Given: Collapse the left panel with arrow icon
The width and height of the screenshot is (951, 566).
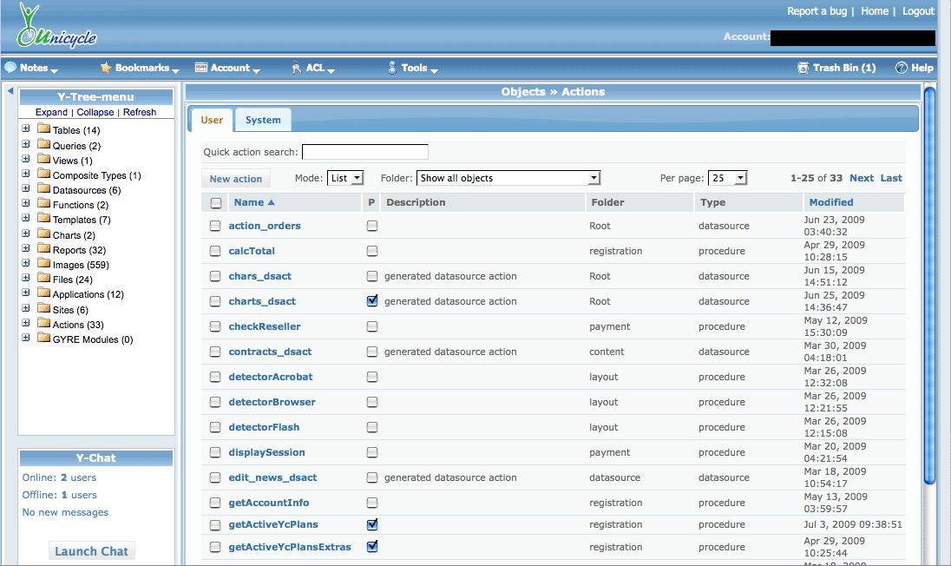Looking at the screenshot, I should point(10,91).
